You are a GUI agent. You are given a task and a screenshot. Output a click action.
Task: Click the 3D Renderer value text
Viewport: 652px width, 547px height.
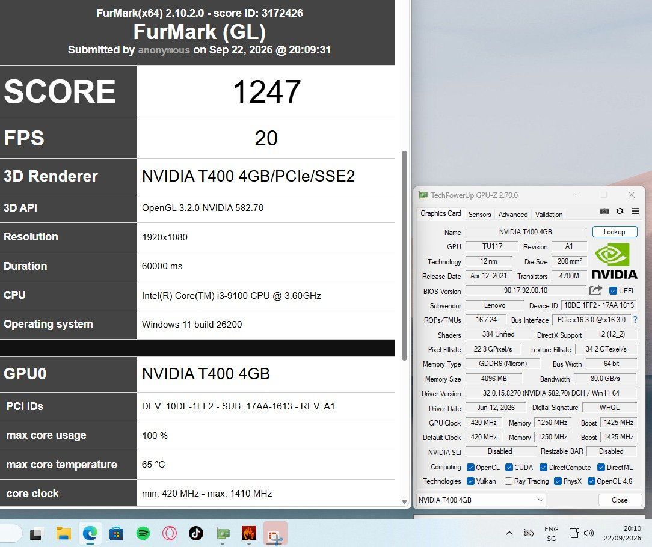[248, 176]
